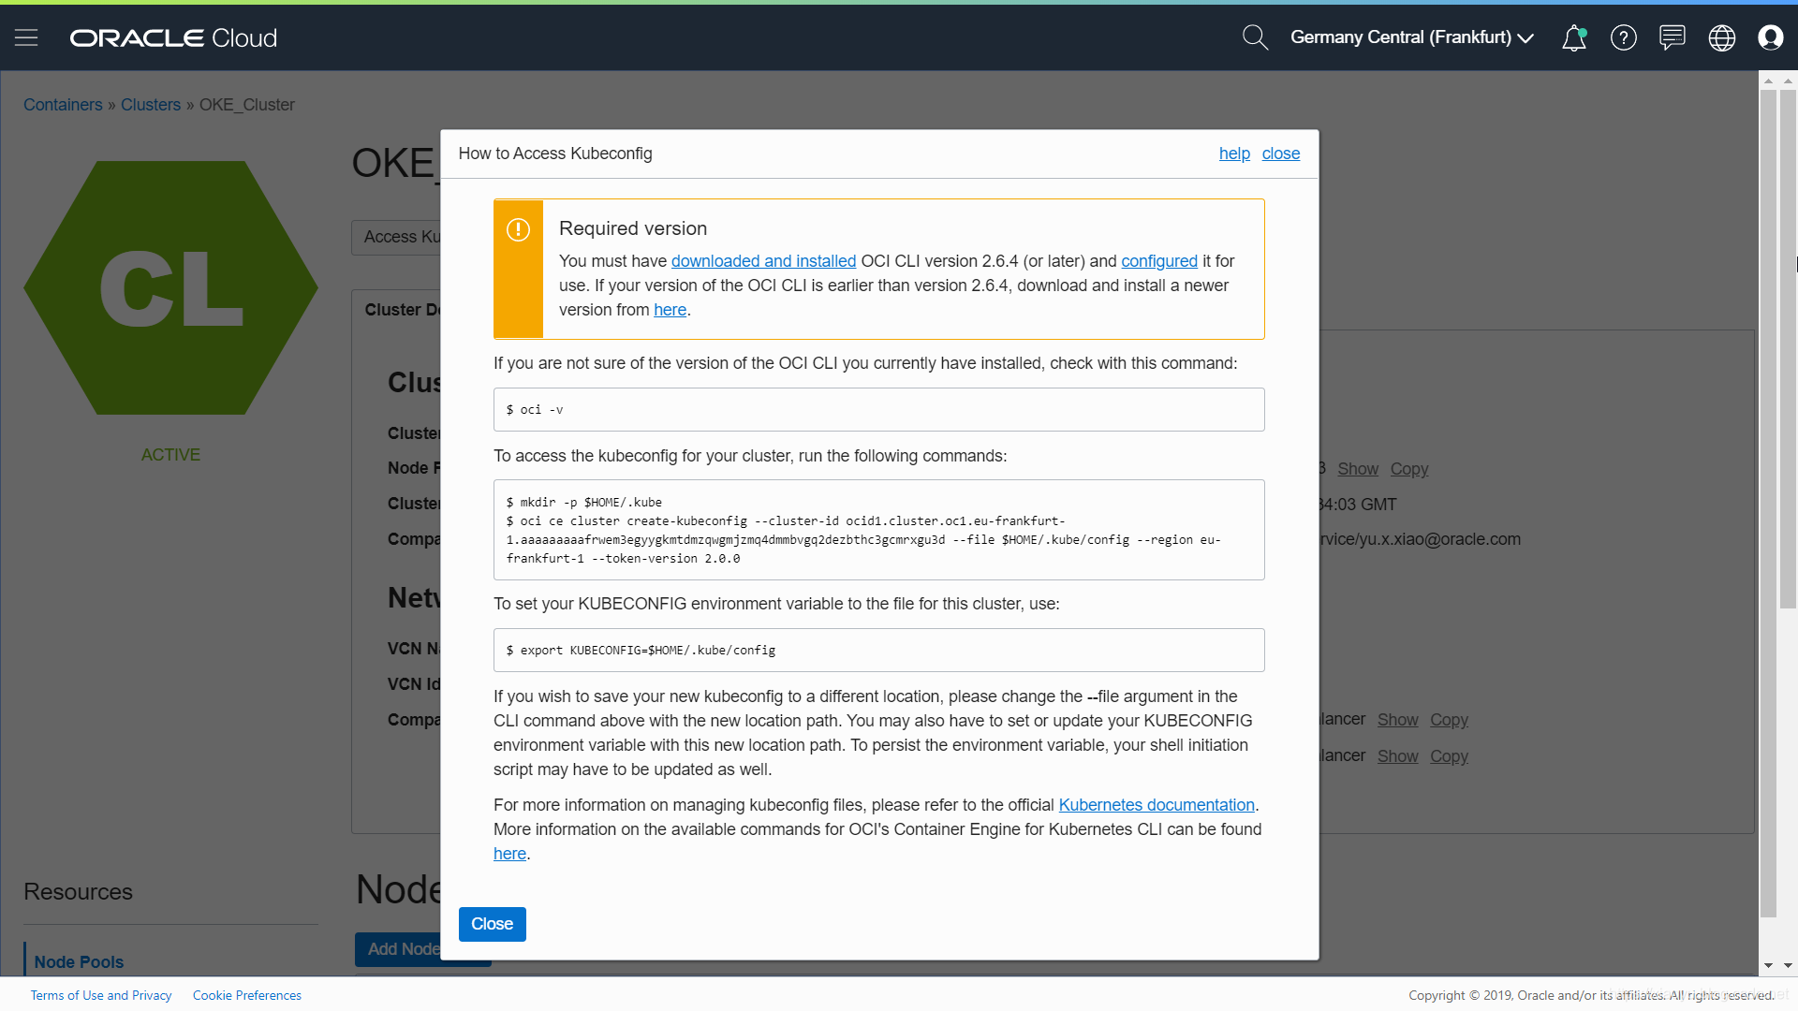Open the user profile avatar
Viewport: 1798px width, 1011px height.
click(x=1770, y=37)
